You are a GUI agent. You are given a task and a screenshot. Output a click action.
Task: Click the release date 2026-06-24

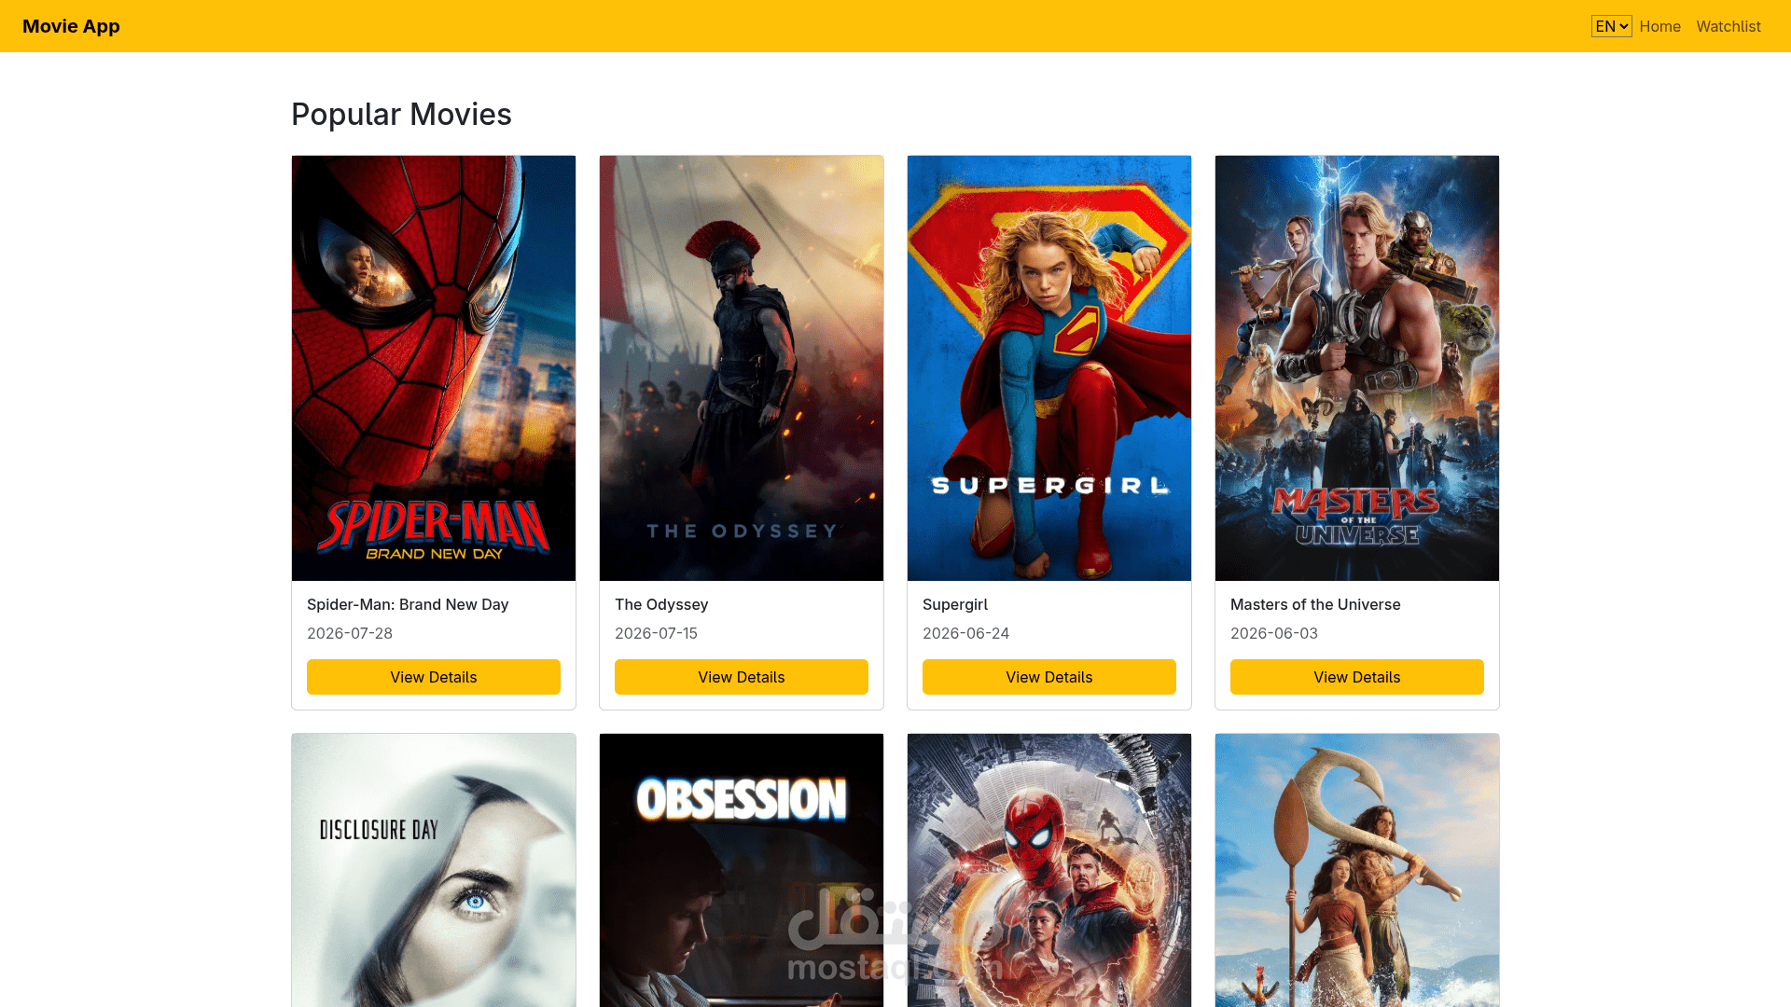965,633
